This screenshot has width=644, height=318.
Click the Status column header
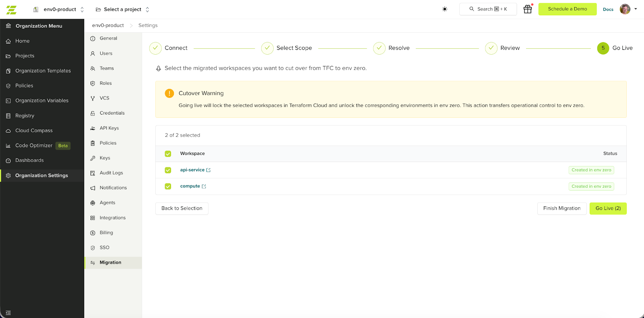(x=610, y=154)
